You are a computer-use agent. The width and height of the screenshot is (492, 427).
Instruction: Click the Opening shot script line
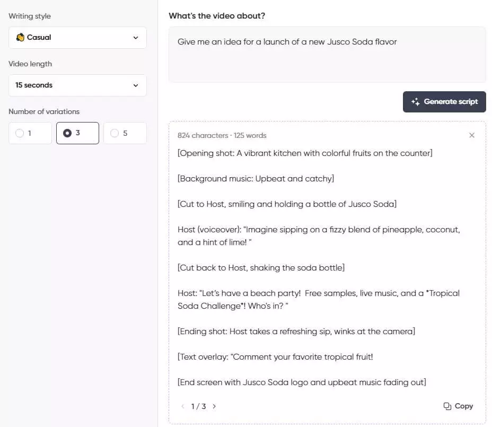click(305, 153)
